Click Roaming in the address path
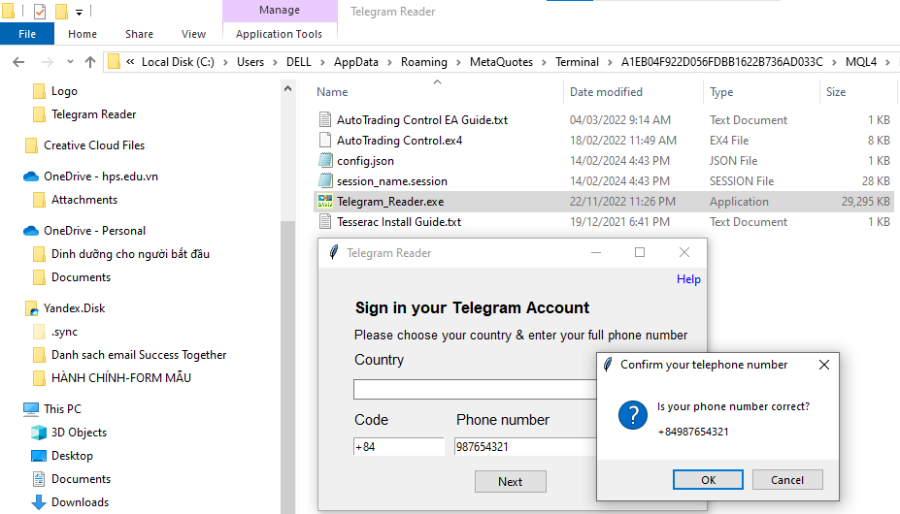The image size is (900, 514). point(423,62)
